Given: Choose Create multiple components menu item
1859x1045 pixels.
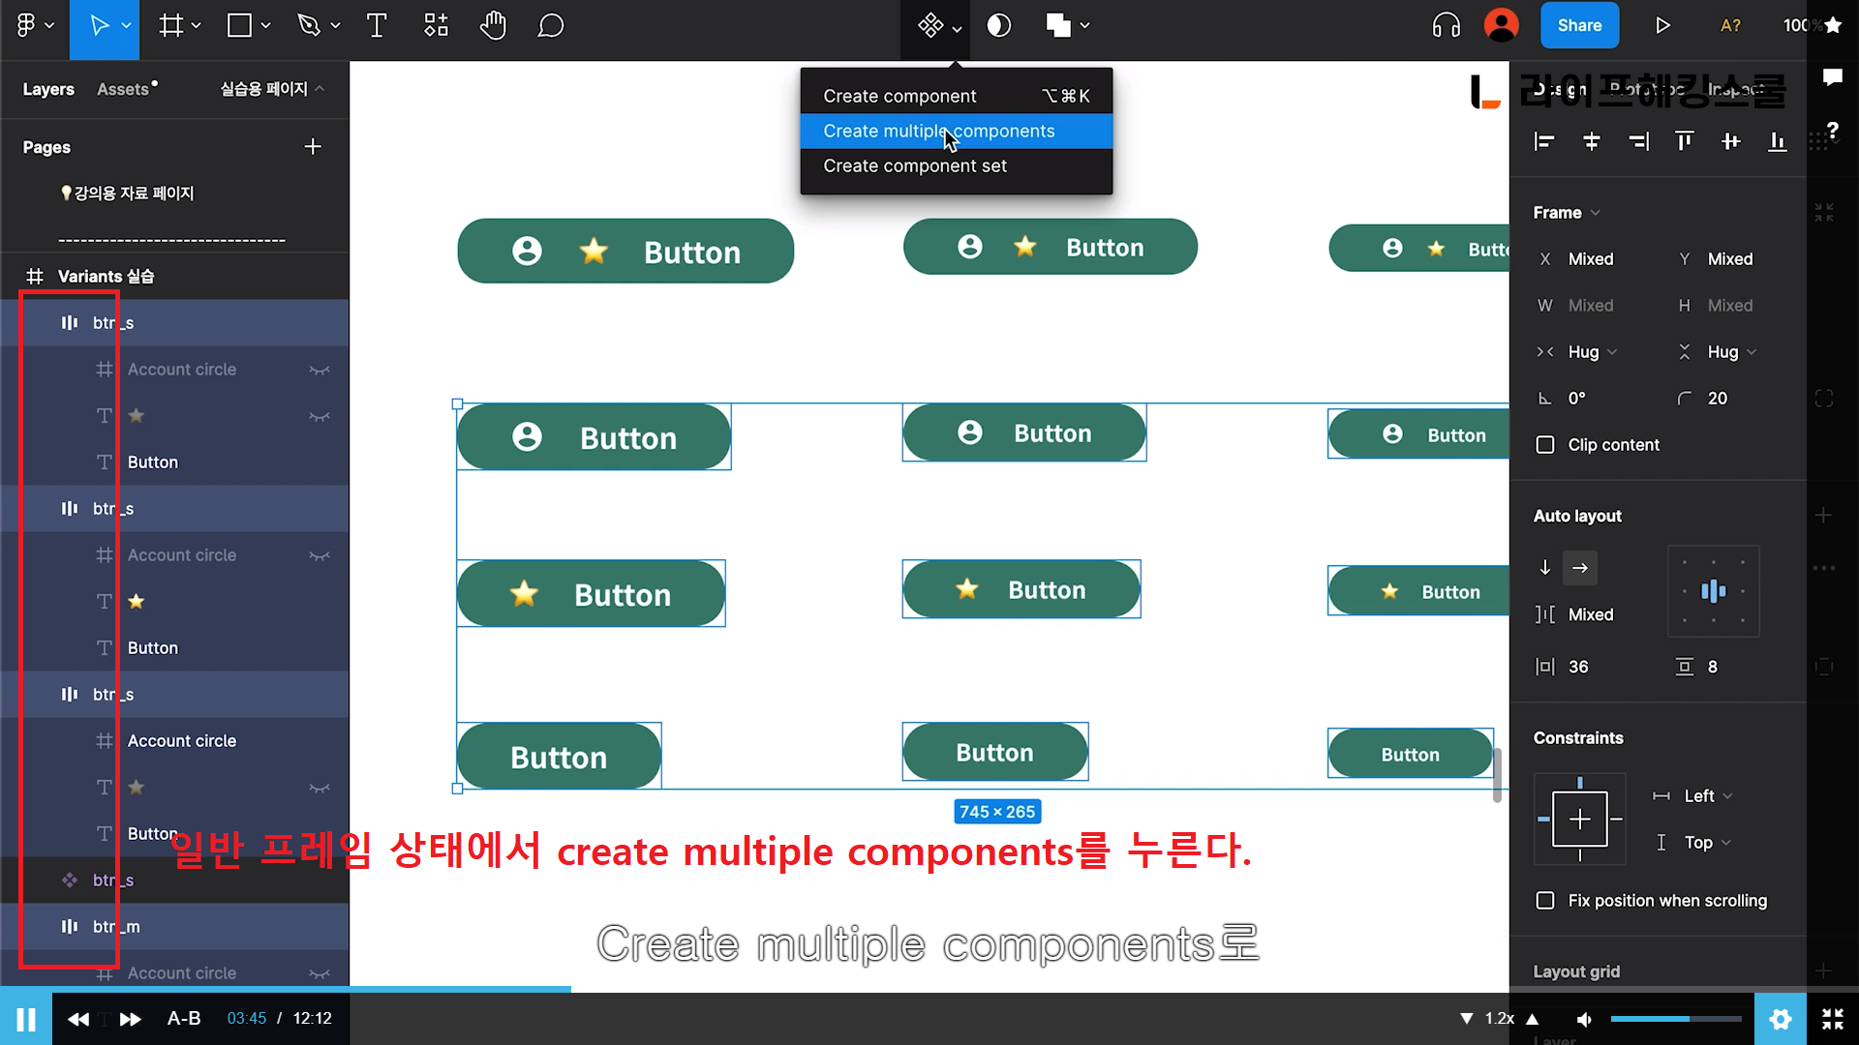Looking at the screenshot, I should coord(938,132).
